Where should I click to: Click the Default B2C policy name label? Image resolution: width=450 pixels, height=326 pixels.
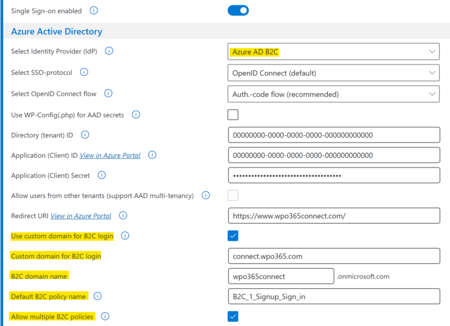48,296
